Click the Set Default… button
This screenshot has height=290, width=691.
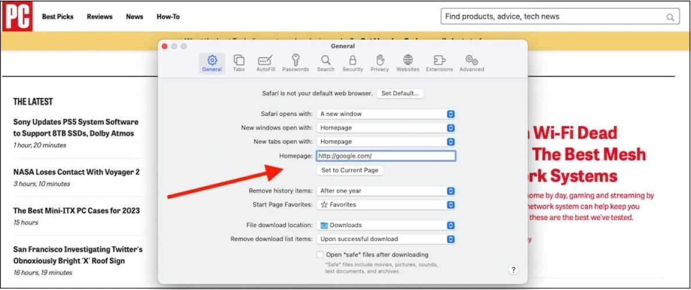tap(400, 93)
